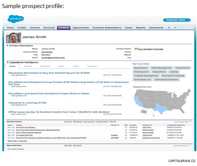Open the Alexandria Real Estate news headline

coord(49,73)
